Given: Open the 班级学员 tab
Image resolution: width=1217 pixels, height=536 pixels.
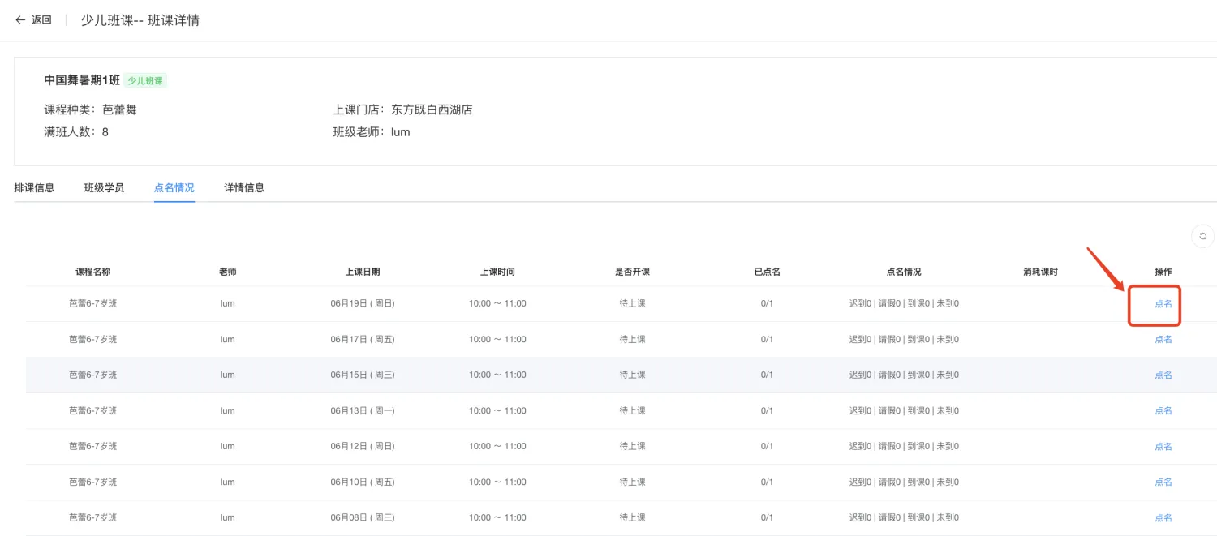Looking at the screenshot, I should [x=104, y=187].
